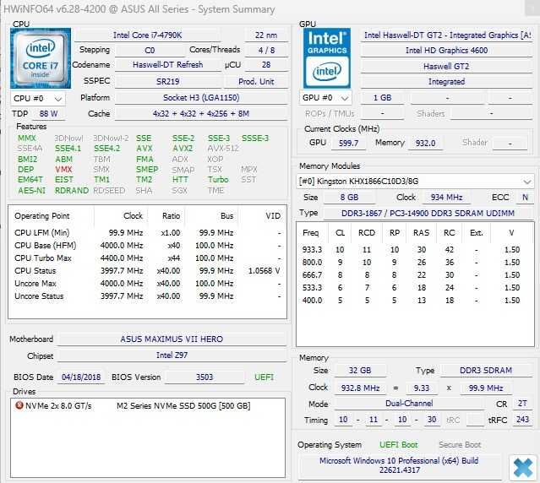
Task: Click the UEFI indicator next to BIOS Version
Action: pos(265,377)
